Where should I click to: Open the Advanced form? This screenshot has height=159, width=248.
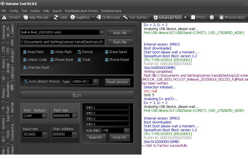click(168, 18)
